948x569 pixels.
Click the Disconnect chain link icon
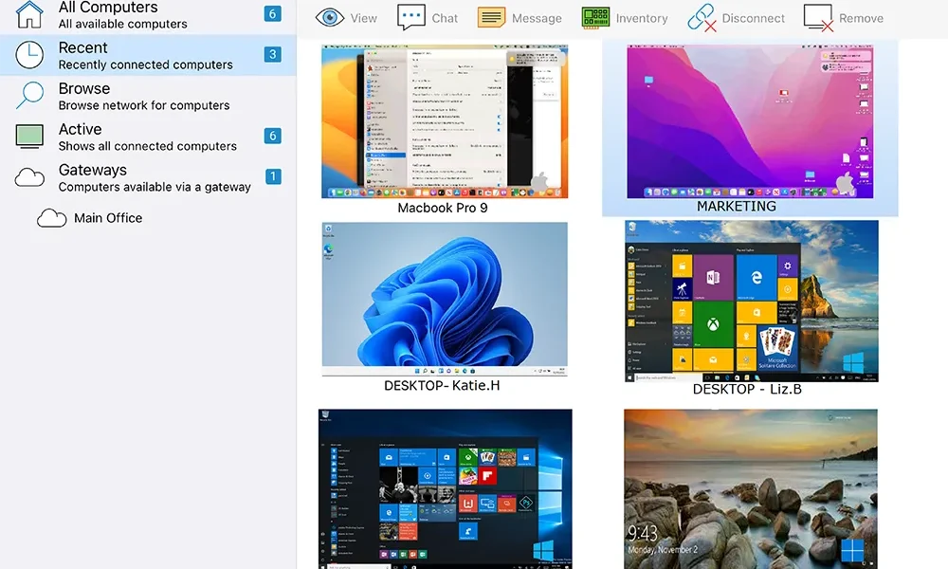pyautogui.click(x=702, y=17)
